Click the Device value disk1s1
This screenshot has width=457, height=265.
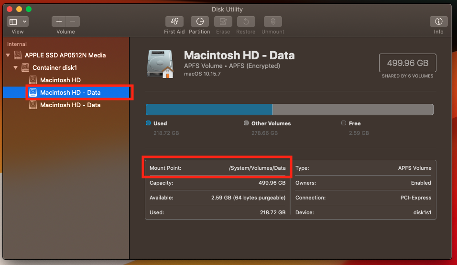[x=422, y=212]
